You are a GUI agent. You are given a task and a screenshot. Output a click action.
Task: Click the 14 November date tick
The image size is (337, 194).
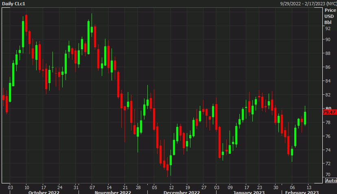coord(109,187)
